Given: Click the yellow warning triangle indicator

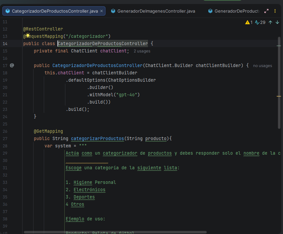Looking at the screenshot, I should click(248, 23).
